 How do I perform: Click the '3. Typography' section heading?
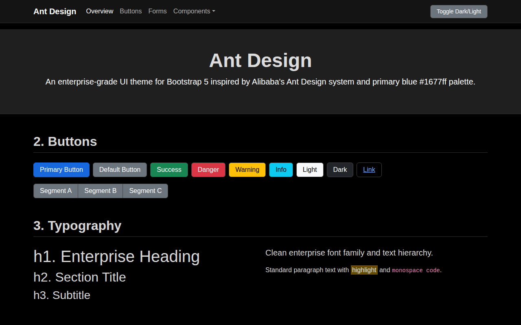click(77, 225)
